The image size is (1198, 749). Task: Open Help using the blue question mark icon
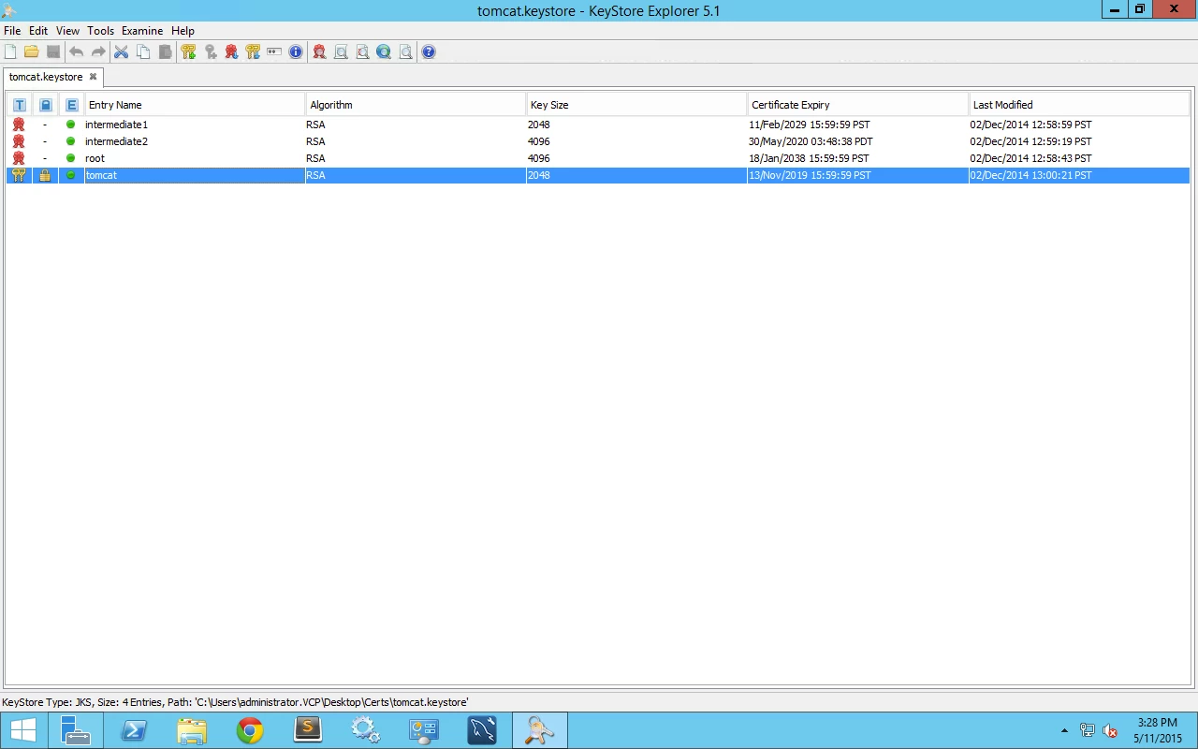[429, 51]
